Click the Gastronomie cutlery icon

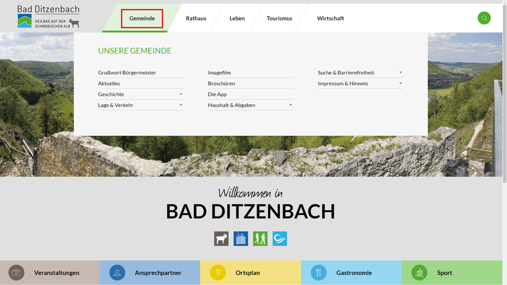(x=318, y=273)
